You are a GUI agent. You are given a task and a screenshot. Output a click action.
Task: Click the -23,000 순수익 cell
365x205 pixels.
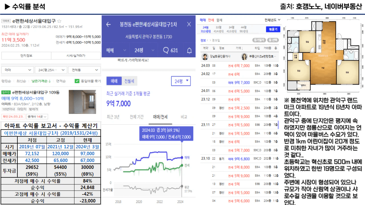[x=87, y=201]
